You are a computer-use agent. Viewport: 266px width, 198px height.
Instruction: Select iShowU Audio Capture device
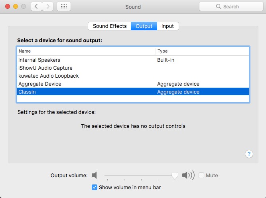45,68
